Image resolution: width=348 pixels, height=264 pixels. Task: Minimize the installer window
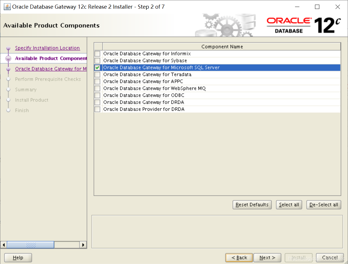point(297,7)
